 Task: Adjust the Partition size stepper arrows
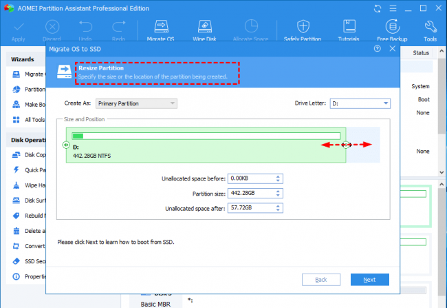[x=278, y=194]
